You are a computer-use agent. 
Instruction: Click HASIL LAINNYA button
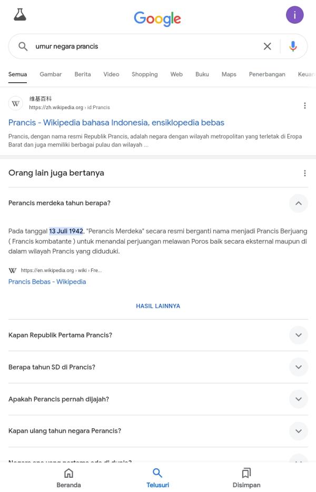pyautogui.click(x=158, y=306)
